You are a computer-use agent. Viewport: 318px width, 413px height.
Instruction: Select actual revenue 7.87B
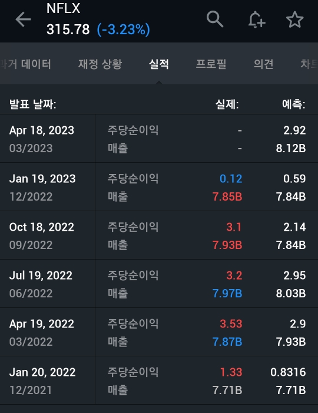(x=227, y=342)
